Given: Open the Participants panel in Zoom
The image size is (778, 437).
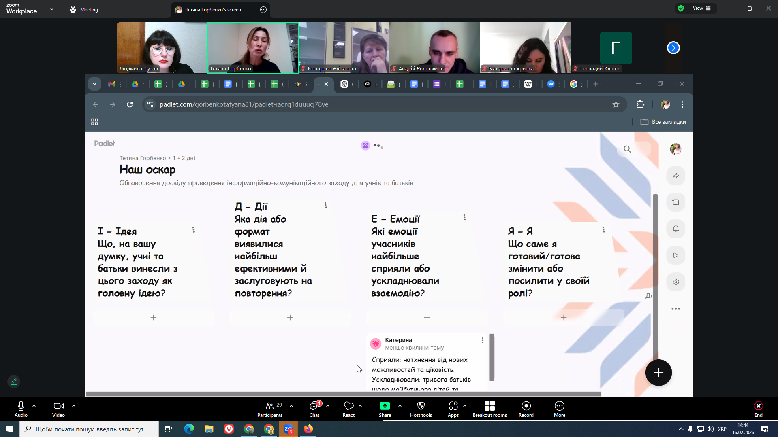Looking at the screenshot, I should [x=270, y=409].
